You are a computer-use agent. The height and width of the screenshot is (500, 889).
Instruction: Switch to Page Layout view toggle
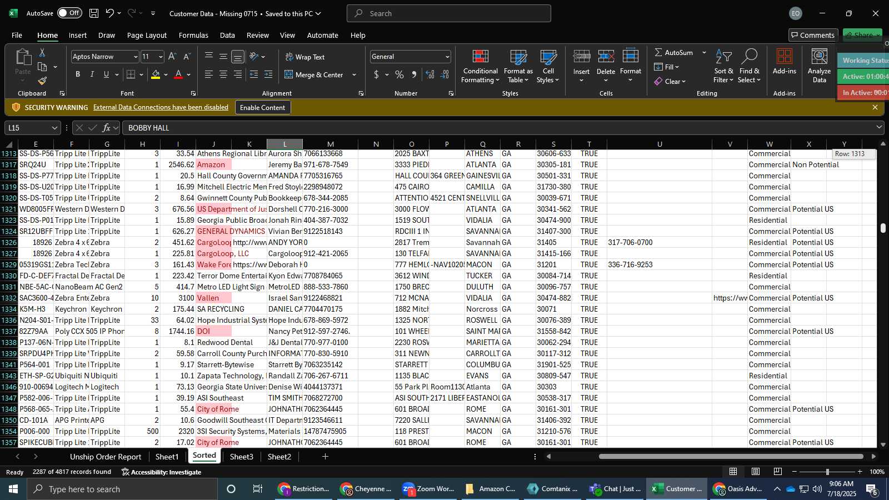(x=756, y=472)
